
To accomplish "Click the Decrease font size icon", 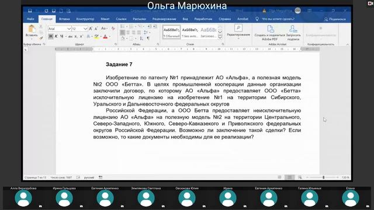I will tap(96, 29).
